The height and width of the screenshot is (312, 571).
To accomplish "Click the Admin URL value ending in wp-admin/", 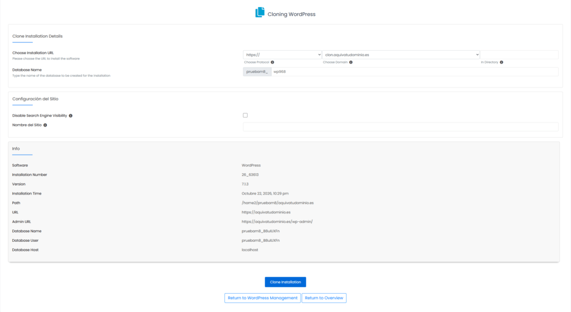I will pos(277,221).
